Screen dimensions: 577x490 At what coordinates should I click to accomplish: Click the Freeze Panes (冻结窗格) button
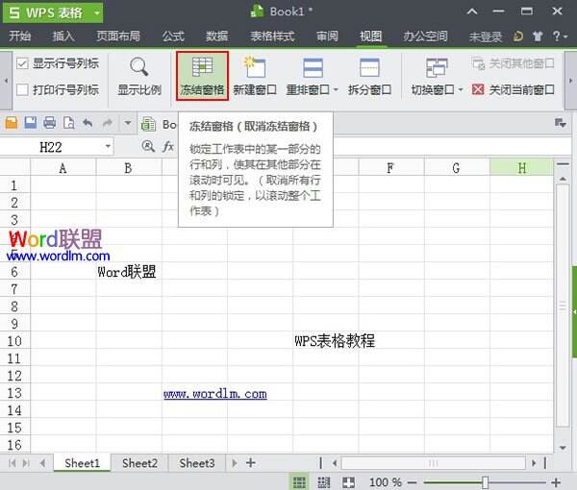(202, 77)
